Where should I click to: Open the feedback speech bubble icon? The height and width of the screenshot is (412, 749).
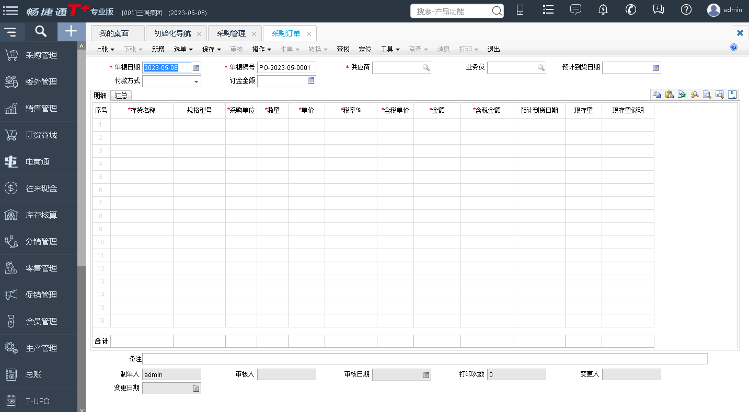pos(659,9)
